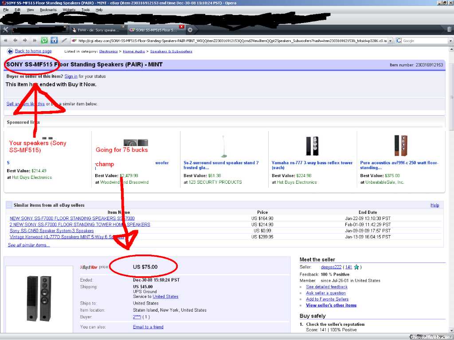Click the browser Forward arrow button
The image size is (454, 340).
(25, 40)
